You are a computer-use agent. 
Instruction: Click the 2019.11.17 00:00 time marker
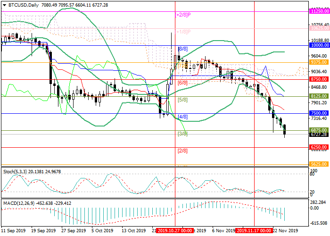tap(254, 230)
